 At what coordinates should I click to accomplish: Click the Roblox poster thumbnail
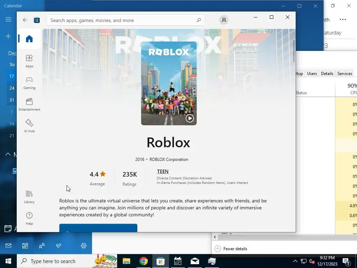(169, 83)
